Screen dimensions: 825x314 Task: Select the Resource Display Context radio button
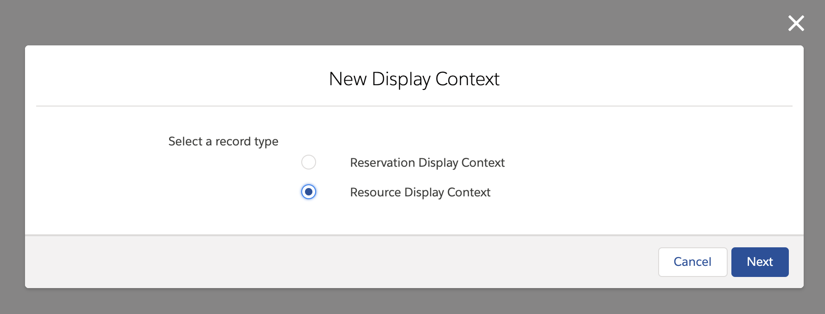click(x=309, y=192)
